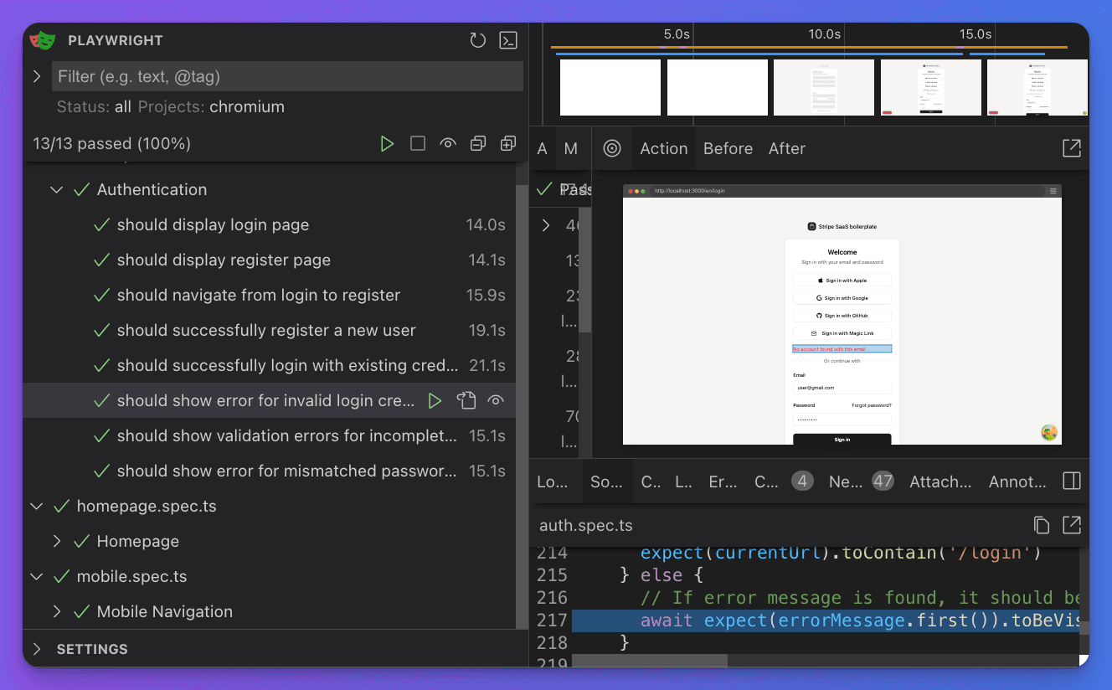Image resolution: width=1112 pixels, height=690 pixels.
Task: Reload the test list with the refresh icon
Action: point(477,39)
